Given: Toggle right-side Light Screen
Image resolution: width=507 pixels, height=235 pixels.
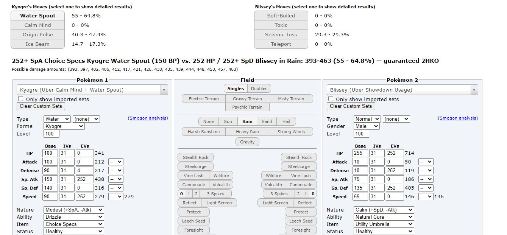Looking at the screenshot, I should tap(275, 203).
